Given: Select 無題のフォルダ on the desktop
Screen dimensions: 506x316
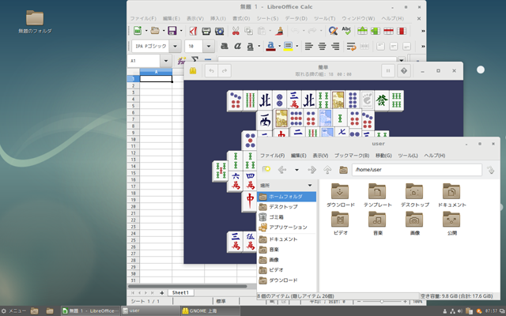Looking at the screenshot, I should tap(35, 21).
